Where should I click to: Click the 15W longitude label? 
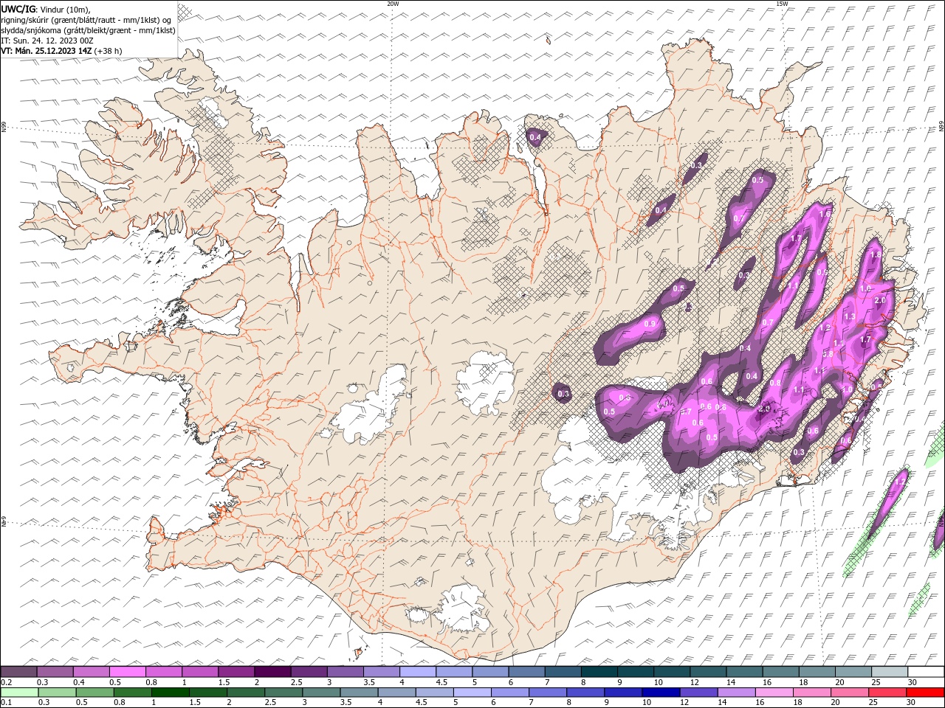[x=781, y=4]
